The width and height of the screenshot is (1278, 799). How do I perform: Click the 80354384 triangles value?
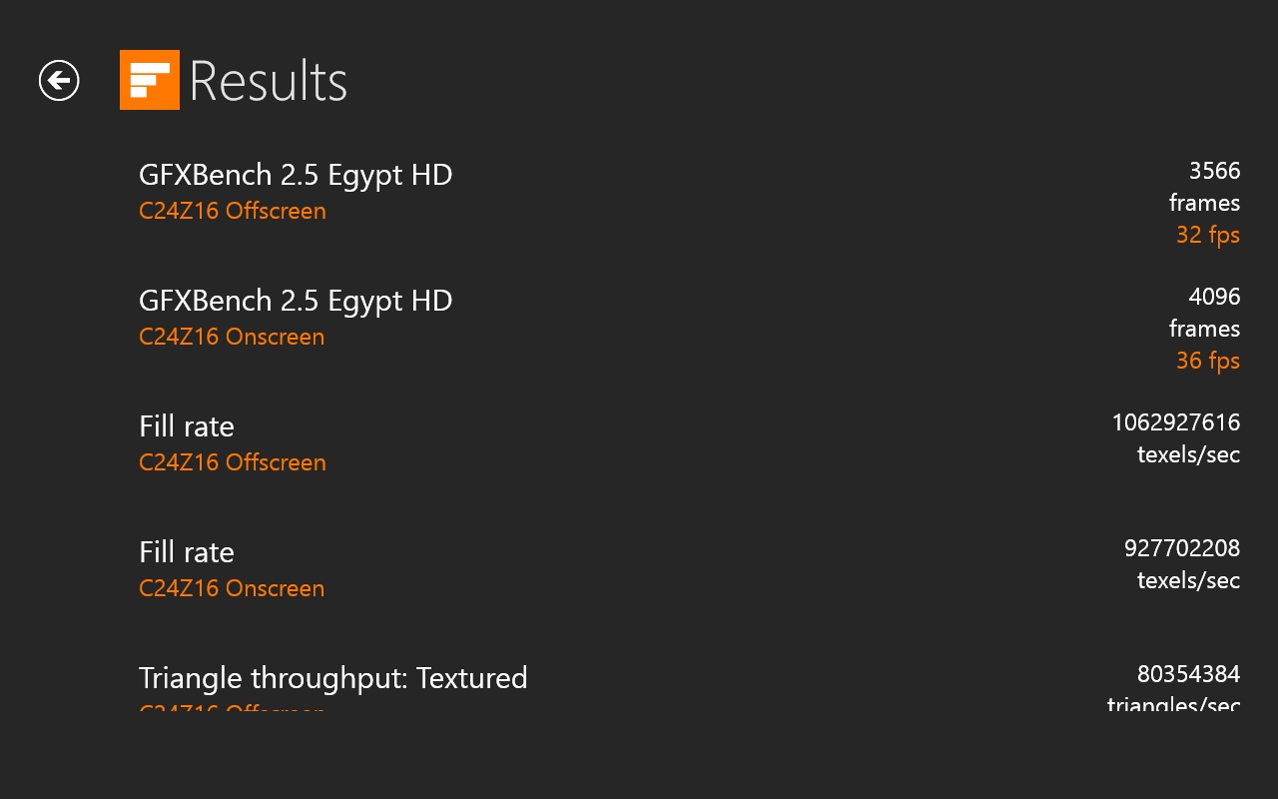[1188, 674]
